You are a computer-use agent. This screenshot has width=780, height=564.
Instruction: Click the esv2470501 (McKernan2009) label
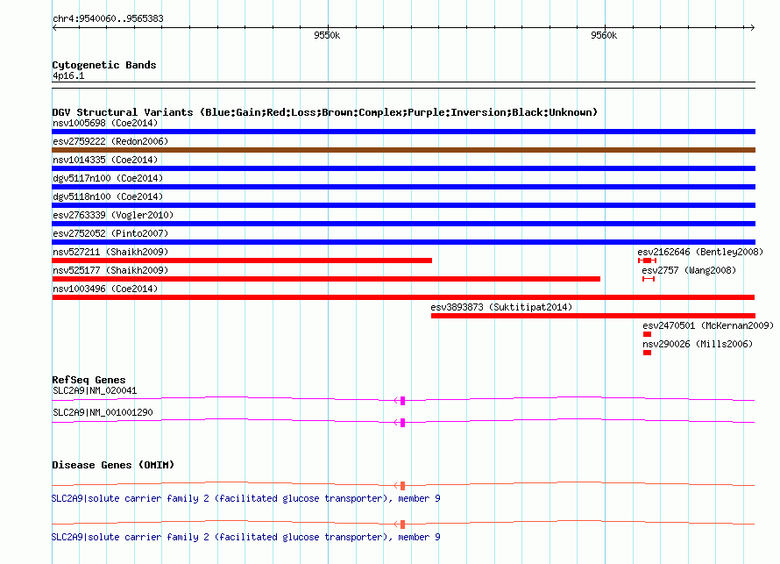(x=708, y=325)
